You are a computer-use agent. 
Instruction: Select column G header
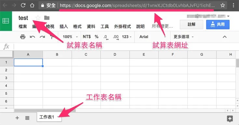(x=202, y=54)
